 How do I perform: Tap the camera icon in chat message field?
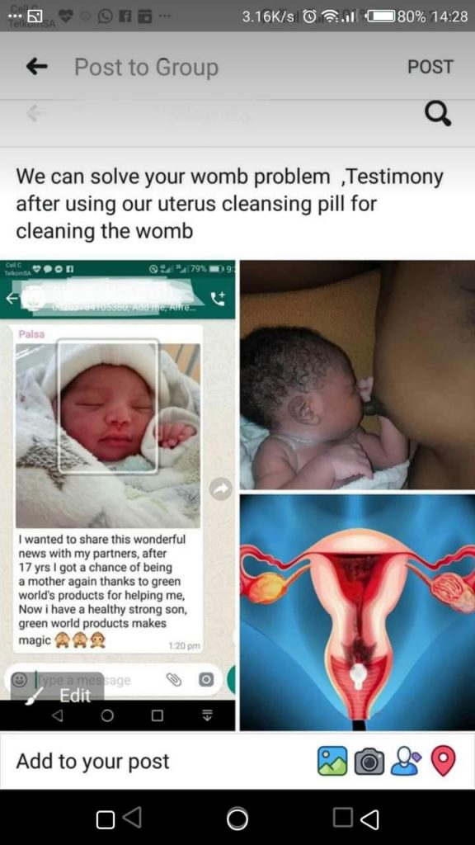point(205,680)
